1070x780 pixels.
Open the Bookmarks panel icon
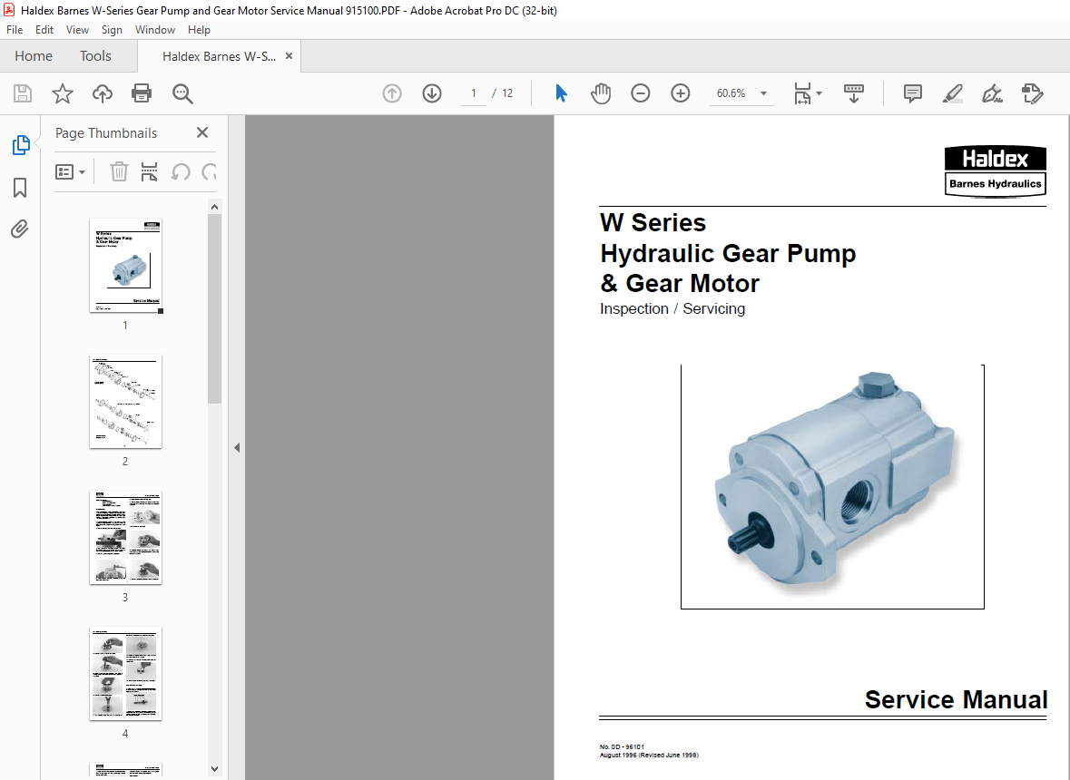tap(20, 188)
